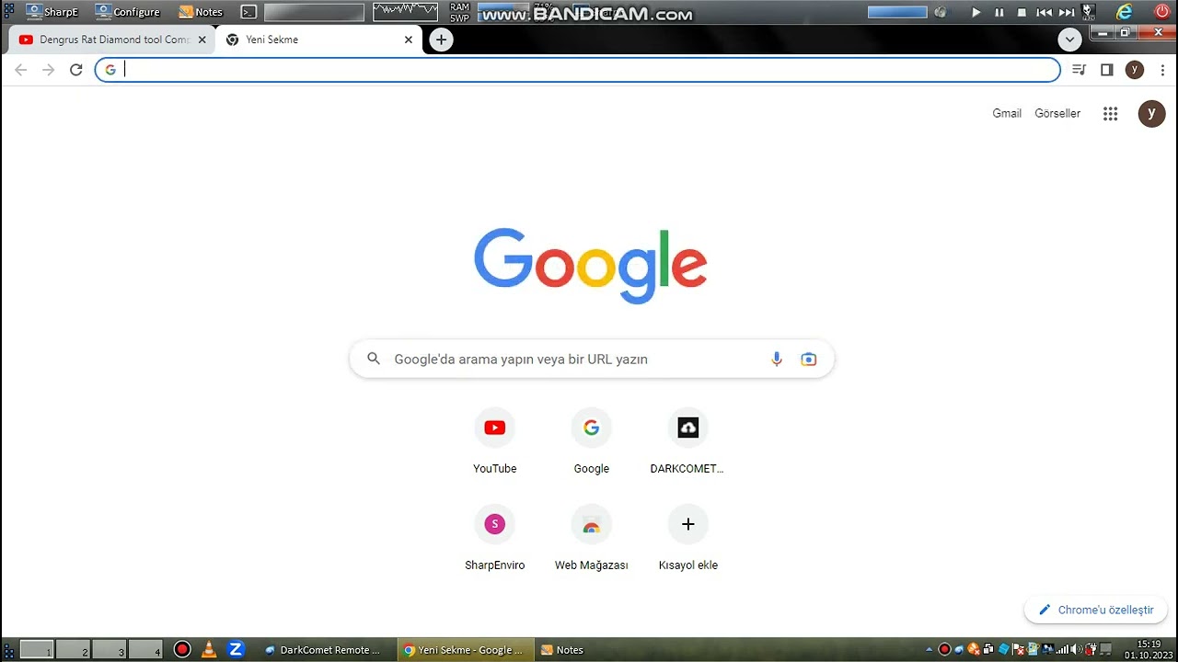
Task: Click the Bandicam record icon in taskbar
Action: [182, 650]
